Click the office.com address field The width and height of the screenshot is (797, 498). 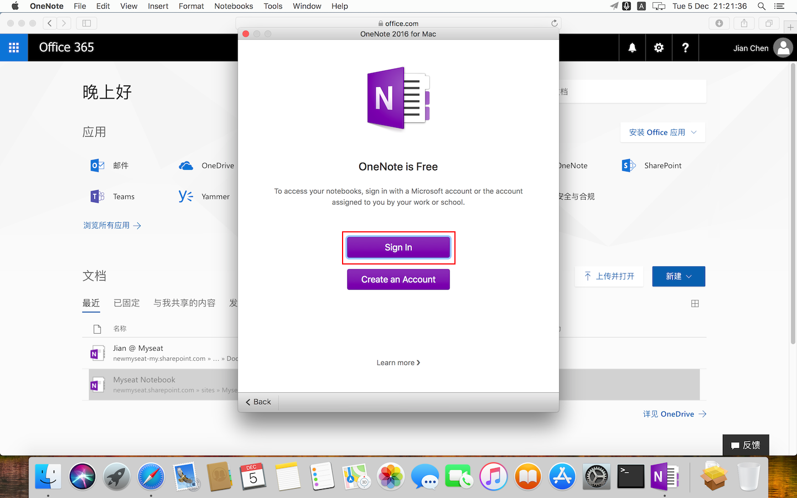point(398,23)
